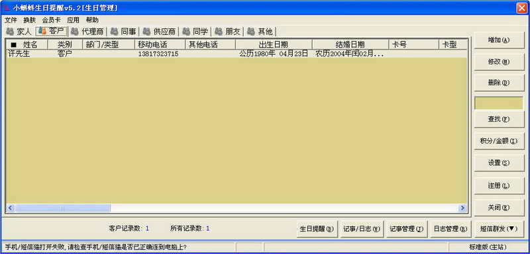Screen dimensions: 530x254
Task: Click 客户记录数 count label
Action: pos(129,228)
